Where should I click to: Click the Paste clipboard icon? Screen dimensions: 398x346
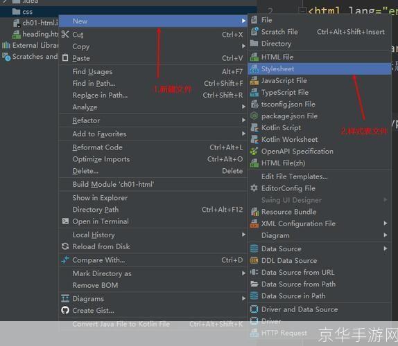(65, 57)
